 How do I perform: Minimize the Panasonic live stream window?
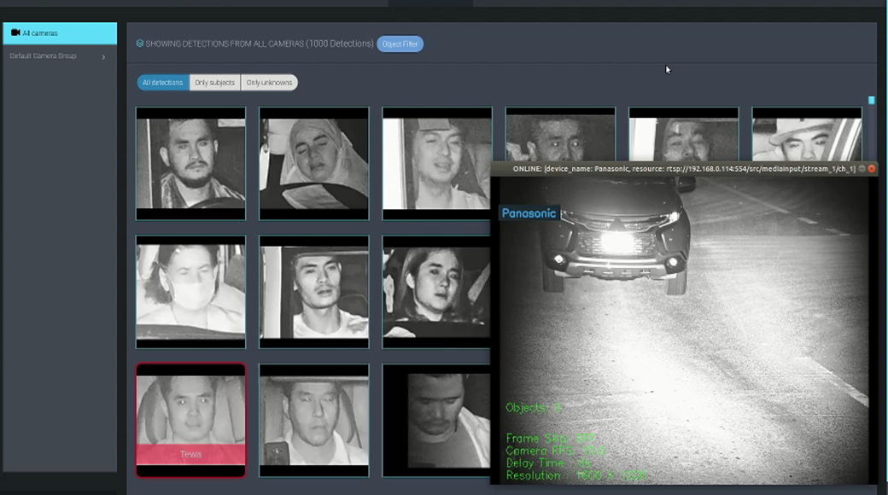(862, 169)
